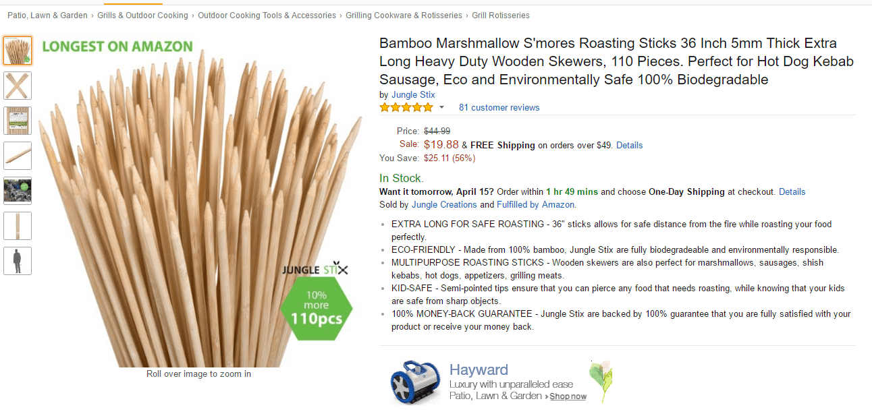Open the Grill Rotisseries breadcrumb
This screenshot has height=418, width=872.
coord(501,16)
